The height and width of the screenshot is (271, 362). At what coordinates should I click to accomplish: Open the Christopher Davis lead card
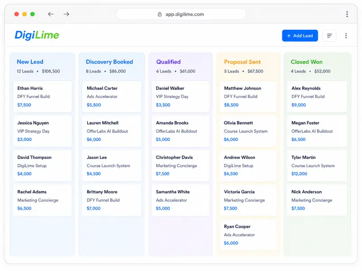point(181,165)
